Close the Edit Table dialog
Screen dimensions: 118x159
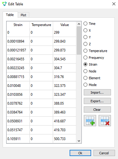(x=114, y=4)
